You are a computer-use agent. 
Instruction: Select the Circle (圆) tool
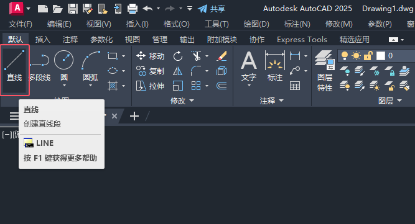point(64,66)
